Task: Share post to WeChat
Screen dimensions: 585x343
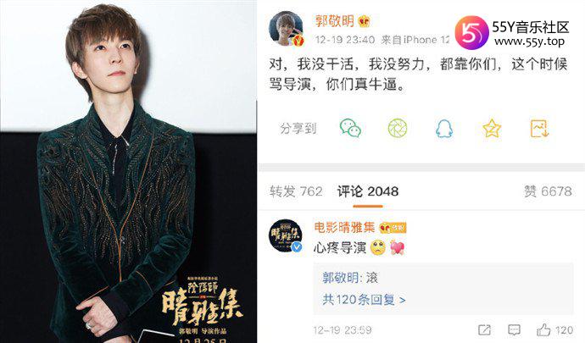Action: click(350, 128)
